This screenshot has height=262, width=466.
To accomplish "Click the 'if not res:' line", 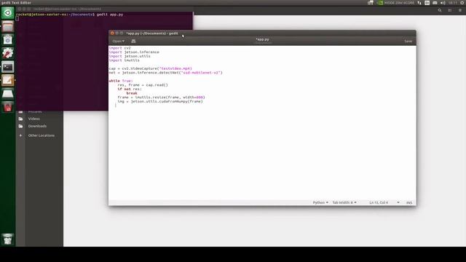I will tap(130, 89).
